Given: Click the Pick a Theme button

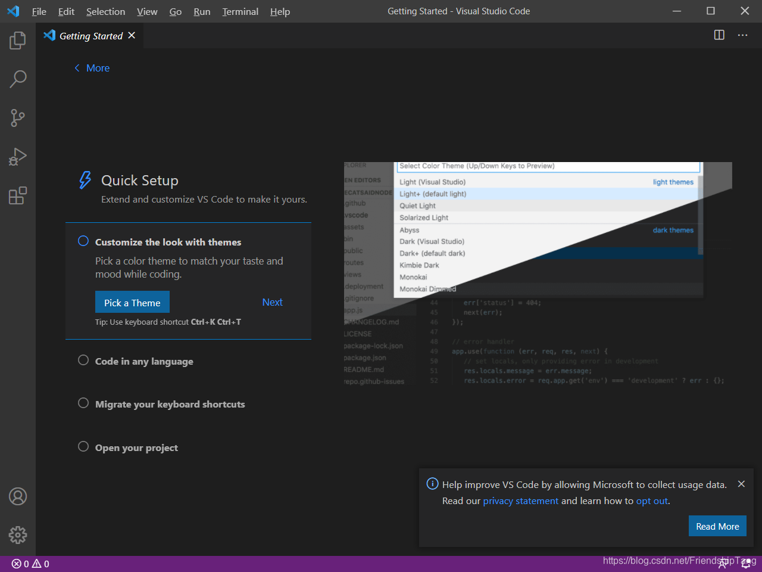Looking at the screenshot, I should 132,302.
